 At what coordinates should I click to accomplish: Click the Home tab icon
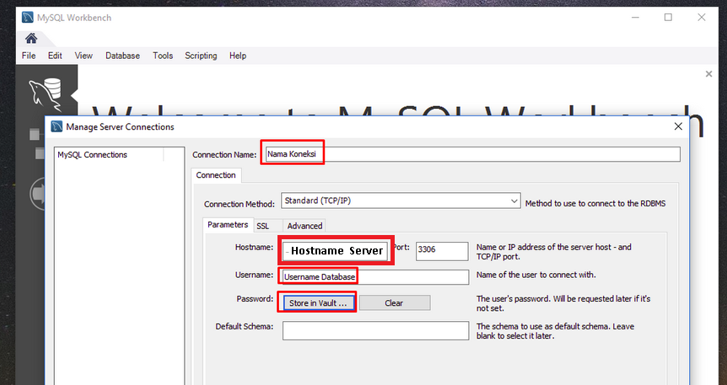[30, 38]
